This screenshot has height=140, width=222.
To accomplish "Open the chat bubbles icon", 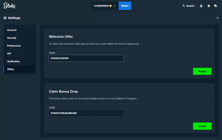I will pos(215,6).
